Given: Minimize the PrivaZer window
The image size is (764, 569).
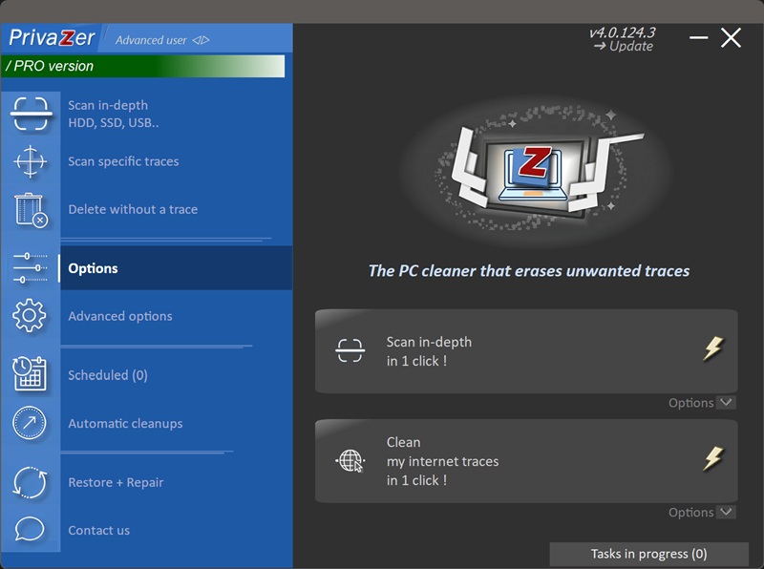Looking at the screenshot, I should [699, 37].
